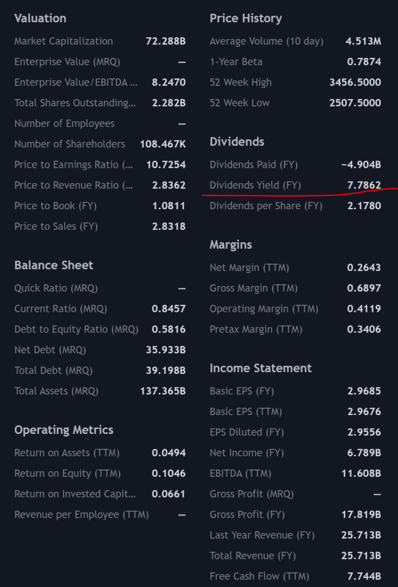Select the Total Assets (MRQ) value
398x587 pixels.
[x=163, y=391]
